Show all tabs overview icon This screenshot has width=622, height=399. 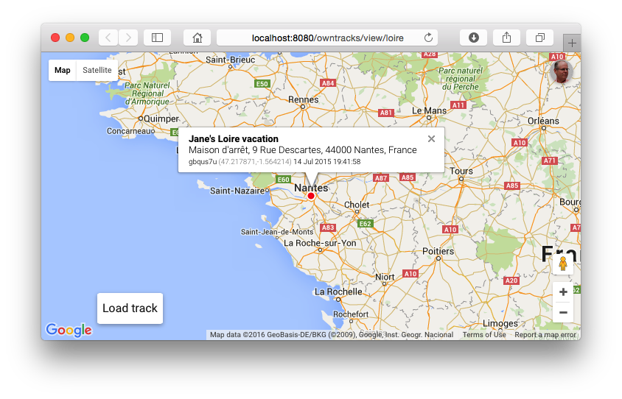[540, 38]
